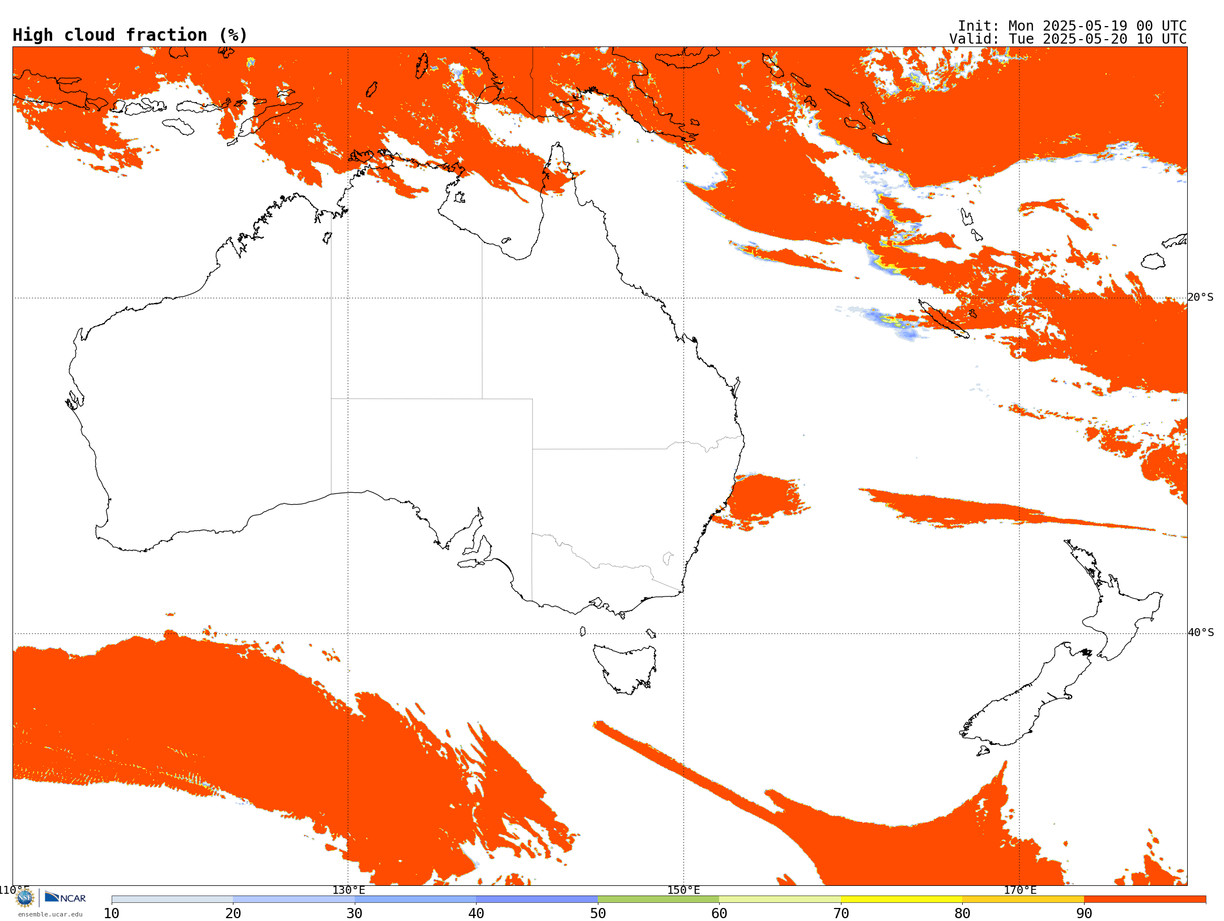Click the Valid: Tue 2025-05-20 10 UTC text

(x=1068, y=39)
